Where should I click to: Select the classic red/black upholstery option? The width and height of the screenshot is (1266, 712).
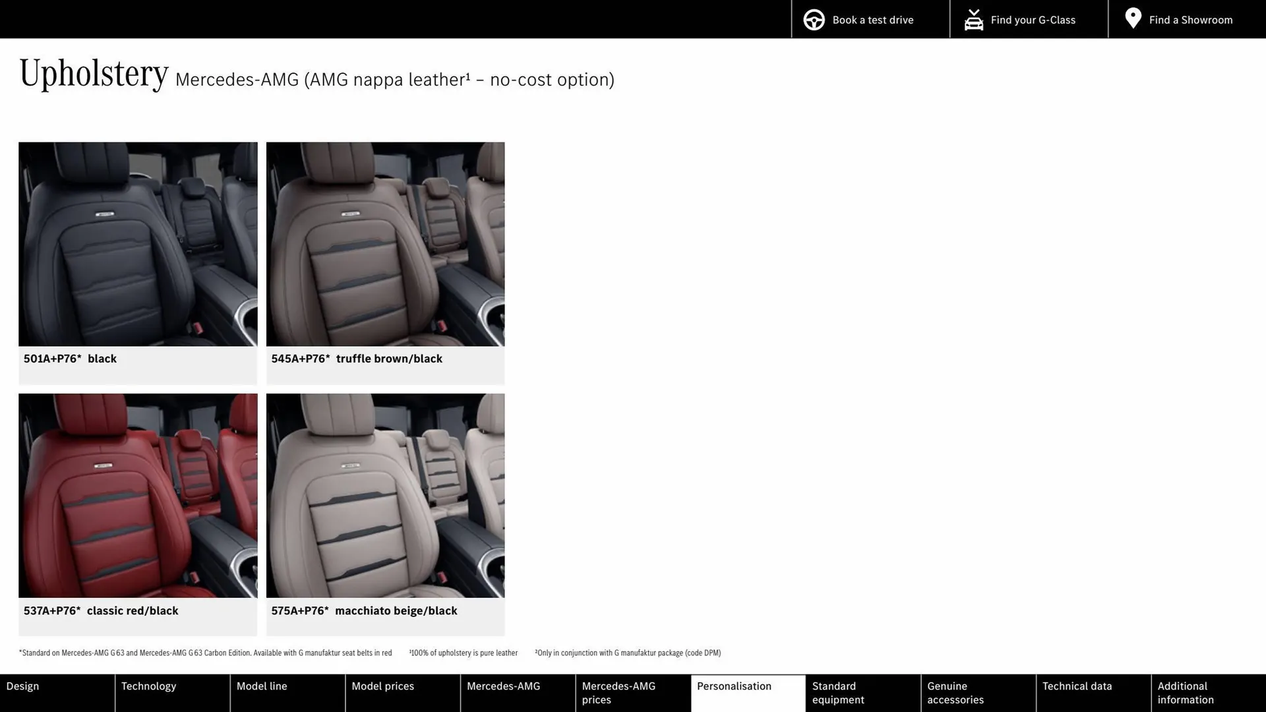pyautogui.click(x=138, y=496)
